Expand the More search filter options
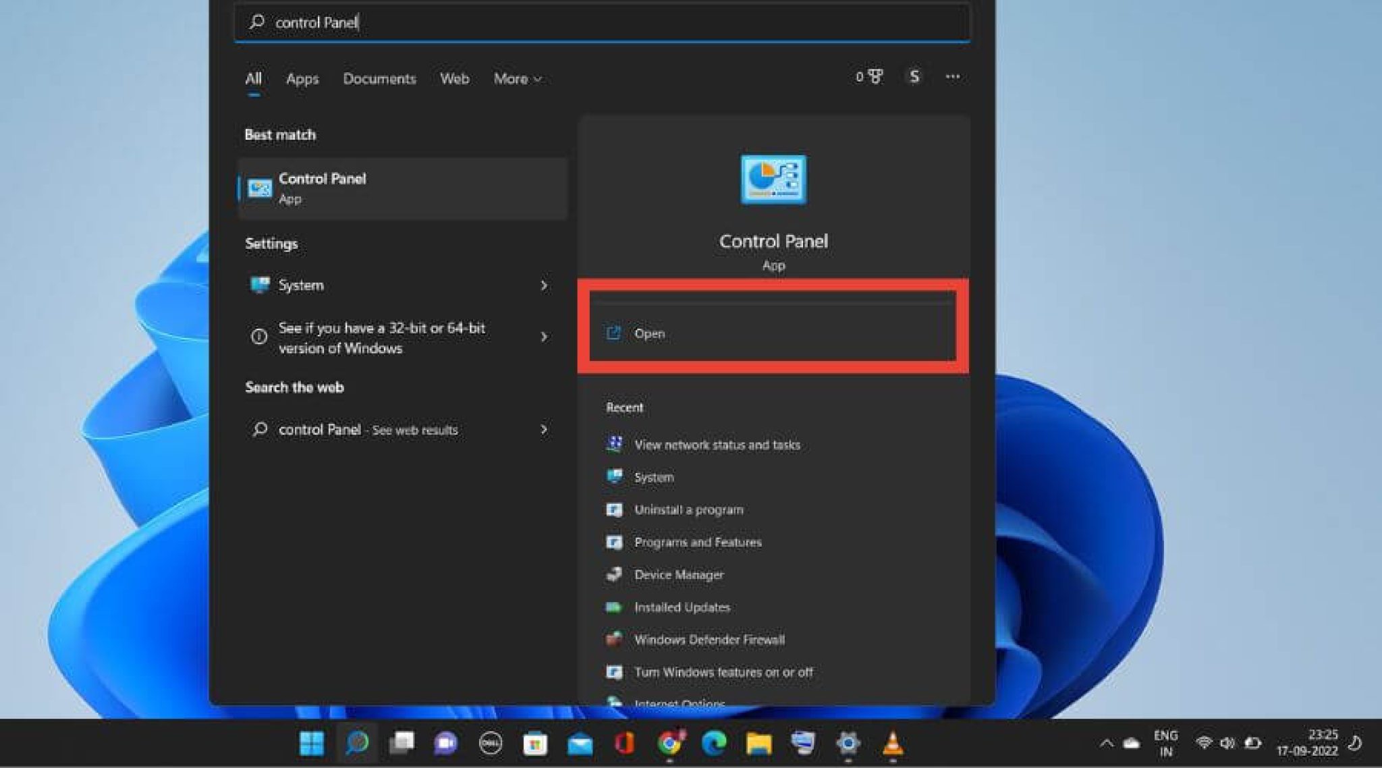 pyautogui.click(x=517, y=79)
